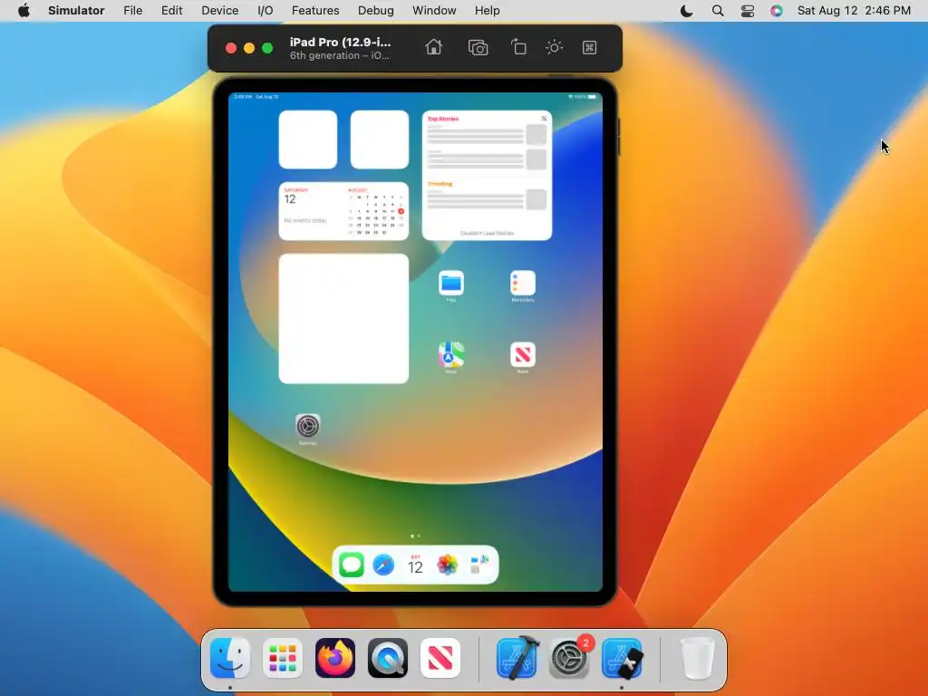Screen dimensions: 928x696
Task: Click the menu bar date and time
Action: pos(854,11)
